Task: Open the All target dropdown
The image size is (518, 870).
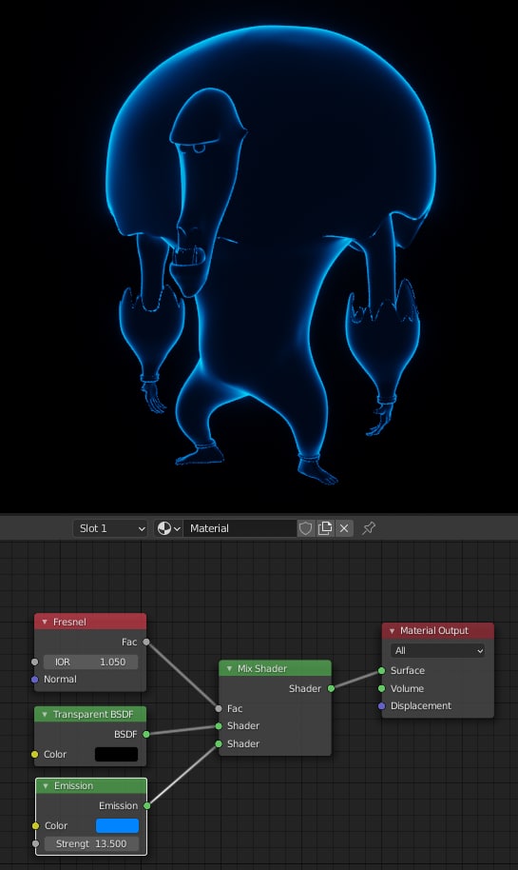Action: pos(437,650)
